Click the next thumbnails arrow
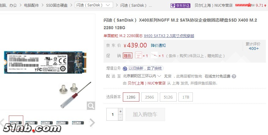268x135 pixels. [x=92, y=123]
